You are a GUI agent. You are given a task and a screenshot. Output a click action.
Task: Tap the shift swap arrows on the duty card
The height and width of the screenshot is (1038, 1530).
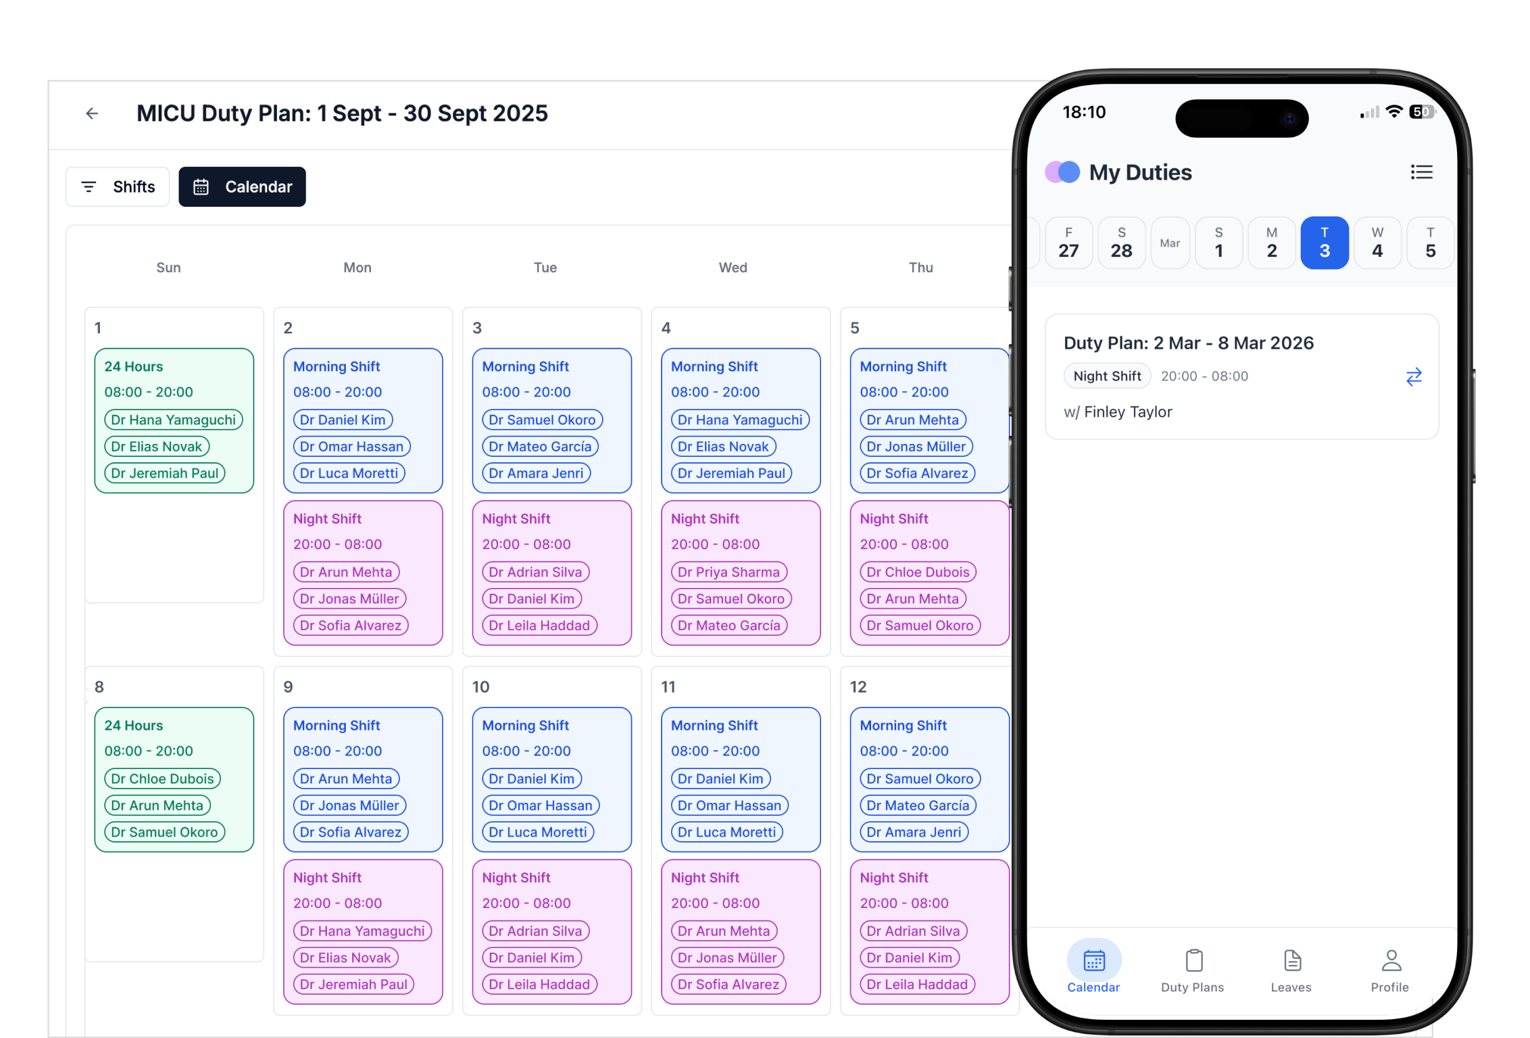pos(1415,377)
